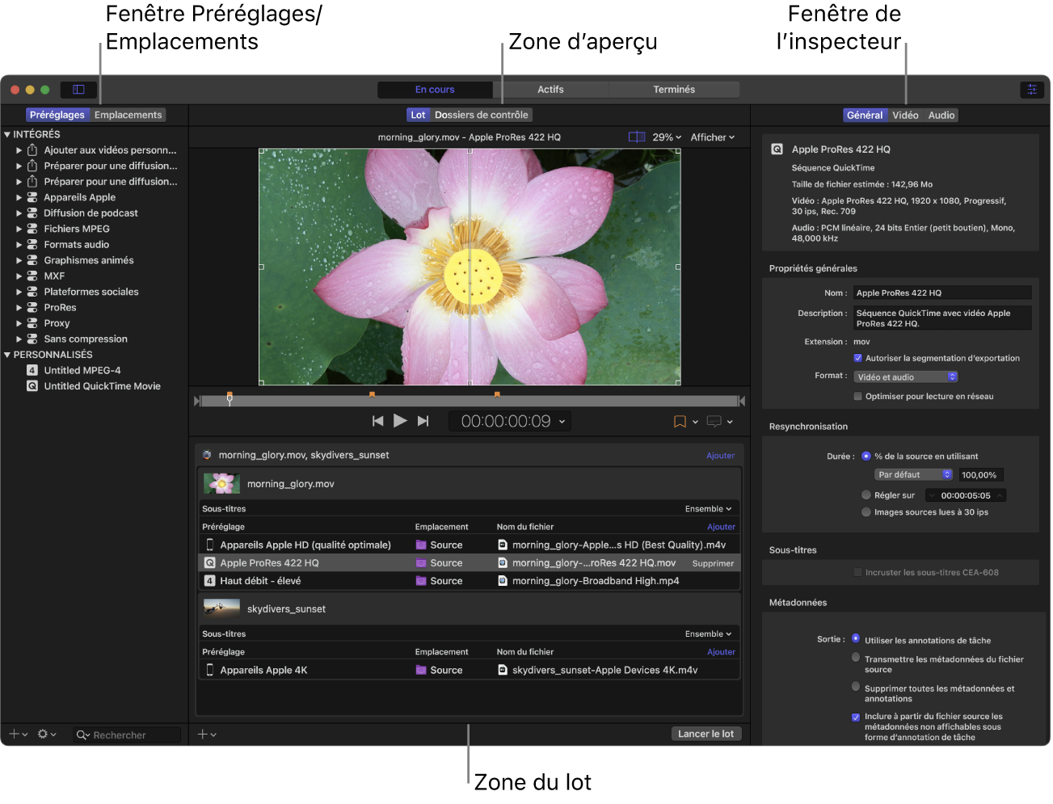Click Supprimer on Apple ProRes 422 HQ row

pos(713,564)
